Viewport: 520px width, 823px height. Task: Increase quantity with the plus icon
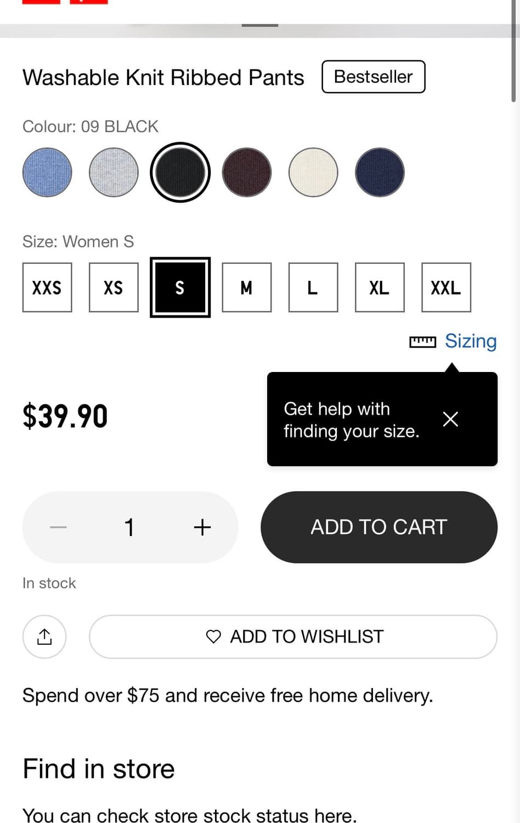coord(202,527)
